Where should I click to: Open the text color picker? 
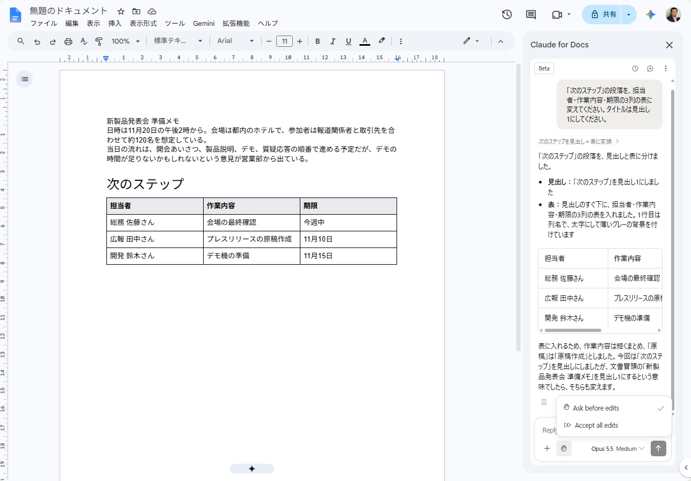pos(365,41)
